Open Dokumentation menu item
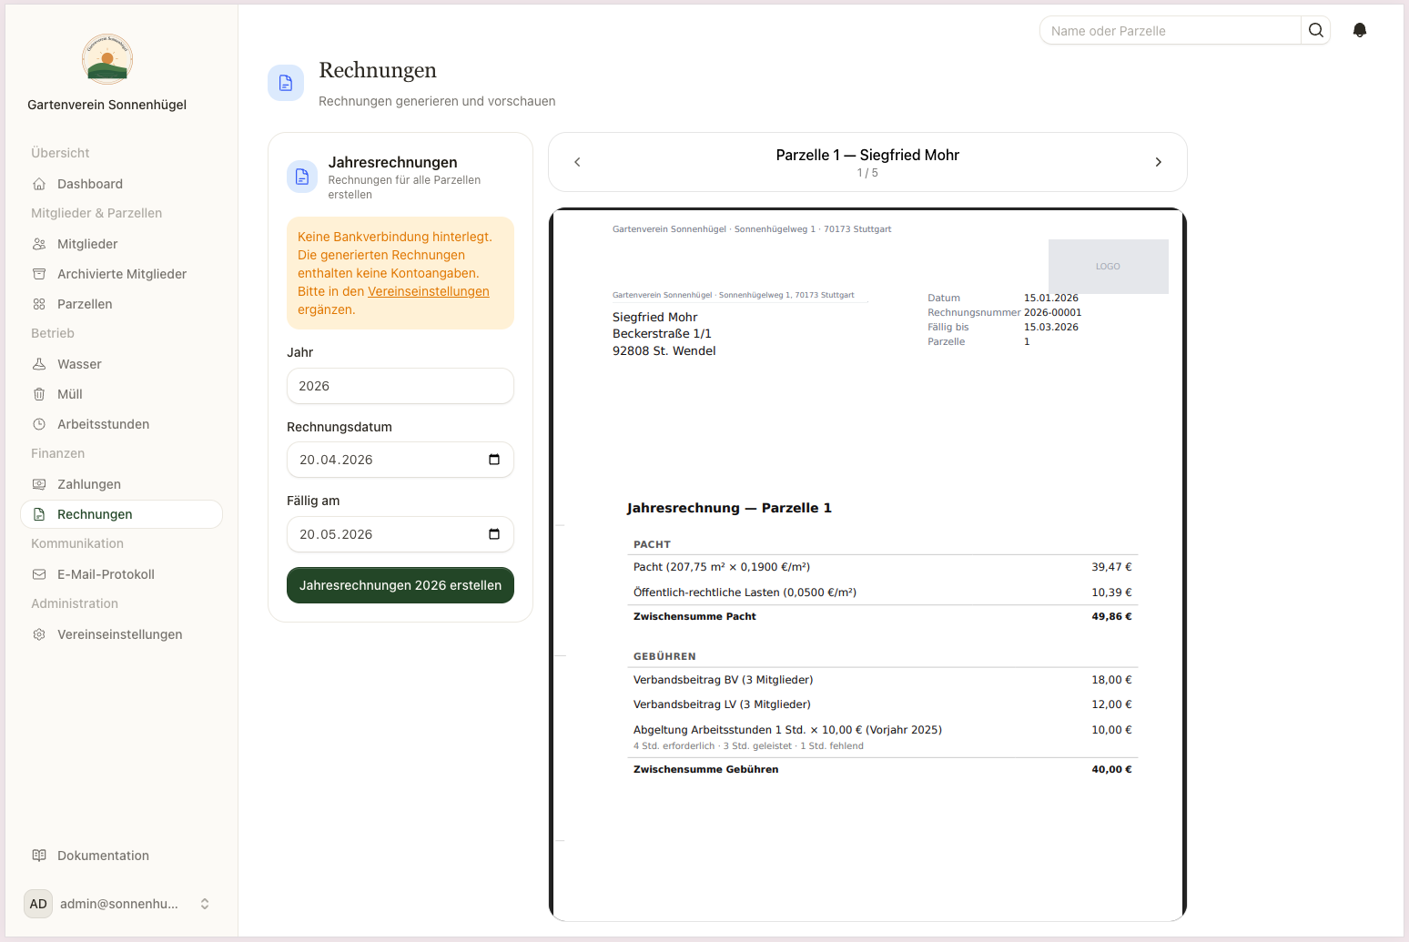The height and width of the screenshot is (942, 1409). (121, 856)
